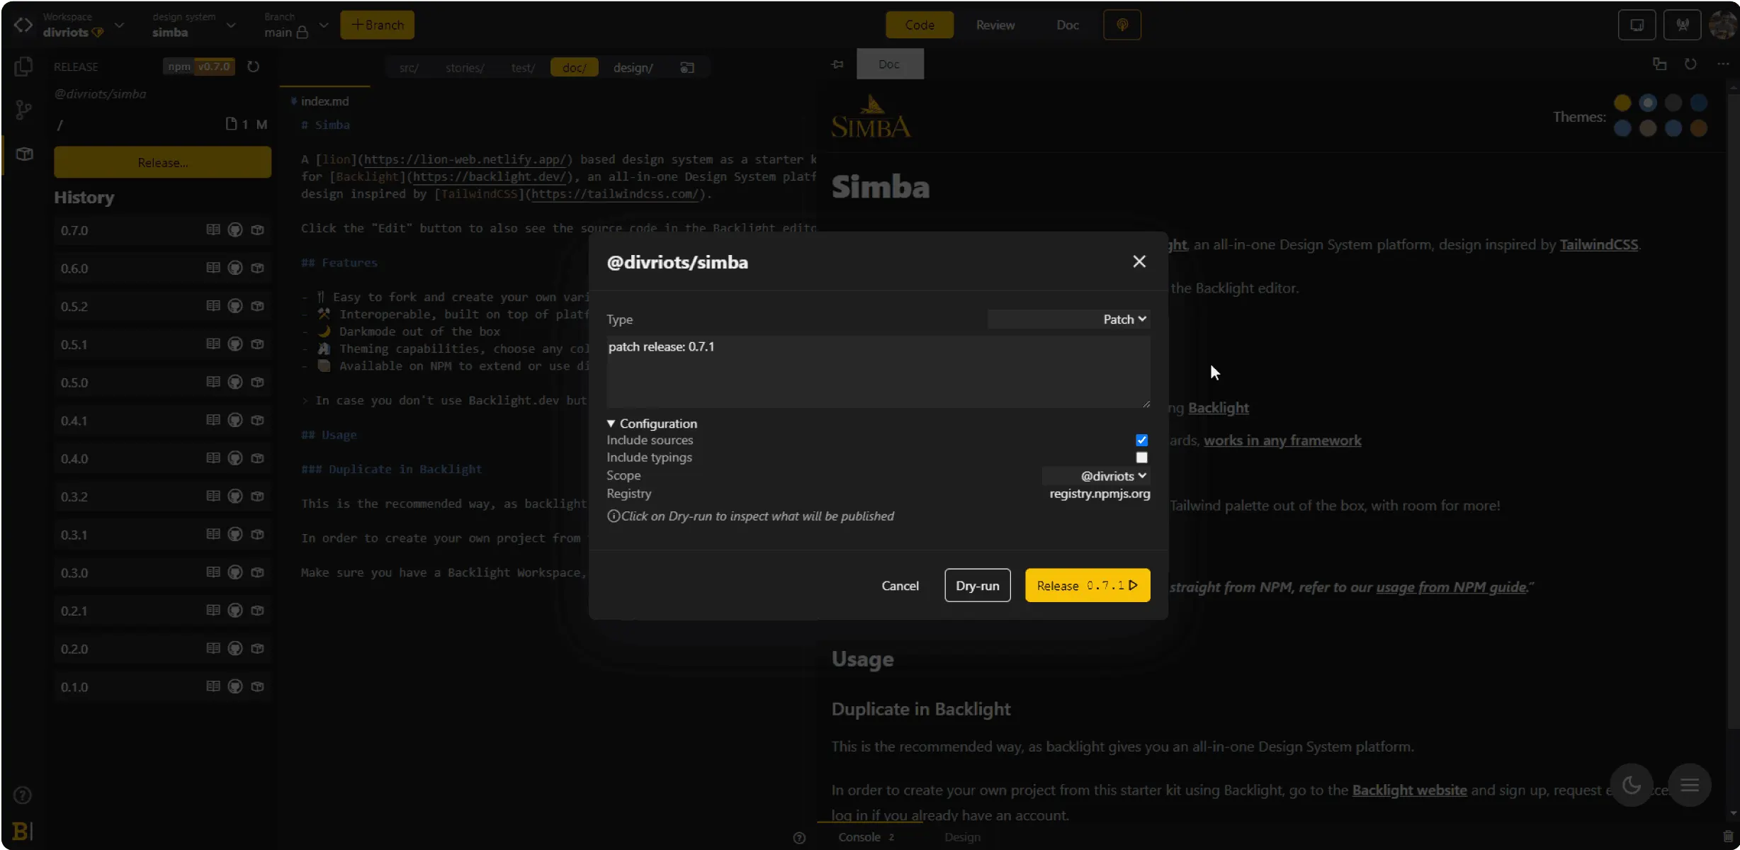Open the help question mark icon in sidebar
The image size is (1740, 850).
click(23, 795)
